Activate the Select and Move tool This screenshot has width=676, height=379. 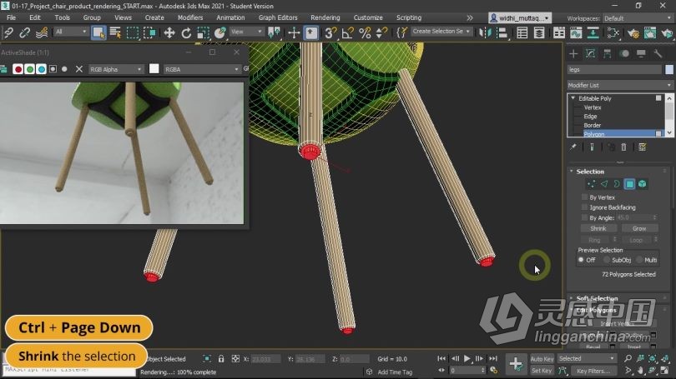169,32
